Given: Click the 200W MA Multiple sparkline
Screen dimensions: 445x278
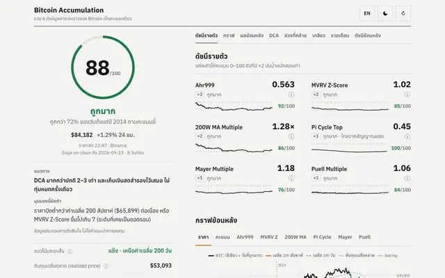Looking at the screenshot, I should coord(234,148).
